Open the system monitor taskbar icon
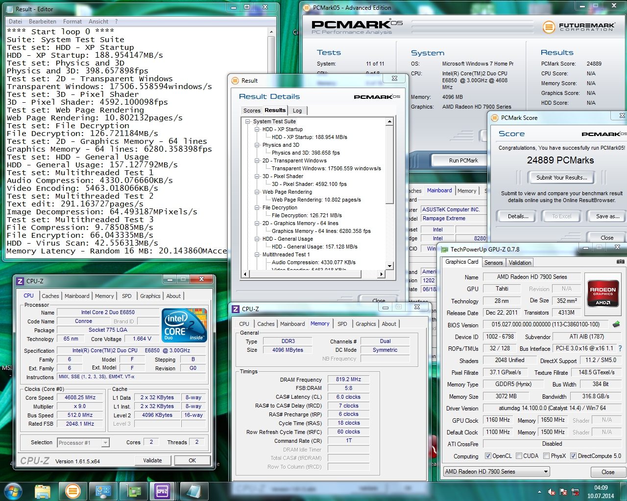Viewport: 627px width, 501px height. click(103, 491)
